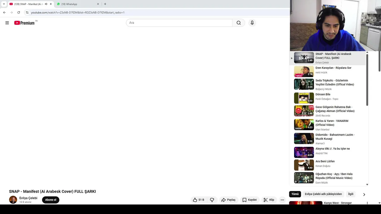Viewport: 381px width, 214px height.
Task: Select the İlgili filter chip
Action: coord(351,194)
